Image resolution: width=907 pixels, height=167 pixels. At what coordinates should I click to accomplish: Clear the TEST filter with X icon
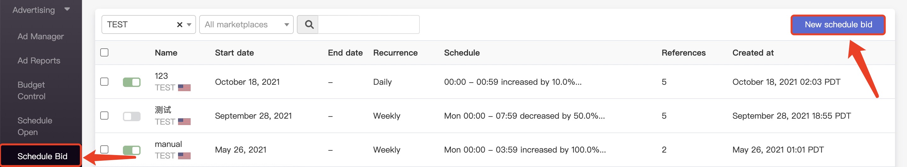(180, 24)
